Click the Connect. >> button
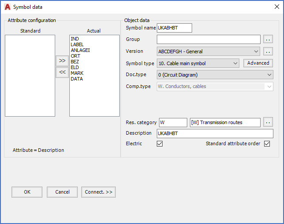Image resolution: width=284 pixels, height=224 pixels. pos(98,192)
